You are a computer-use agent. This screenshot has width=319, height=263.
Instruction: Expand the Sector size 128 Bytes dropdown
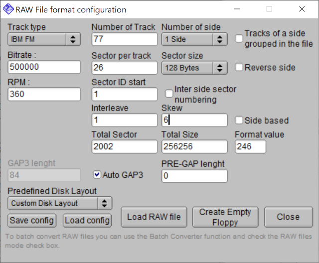tap(194, 68)
